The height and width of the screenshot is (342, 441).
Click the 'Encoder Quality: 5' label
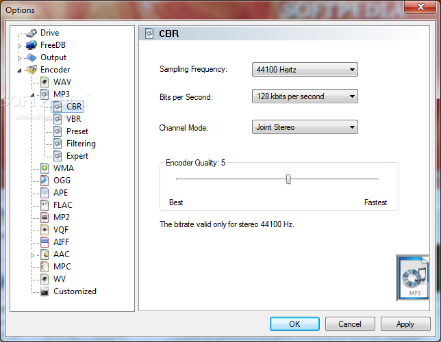pyautogui.click(x=195, y=163)
